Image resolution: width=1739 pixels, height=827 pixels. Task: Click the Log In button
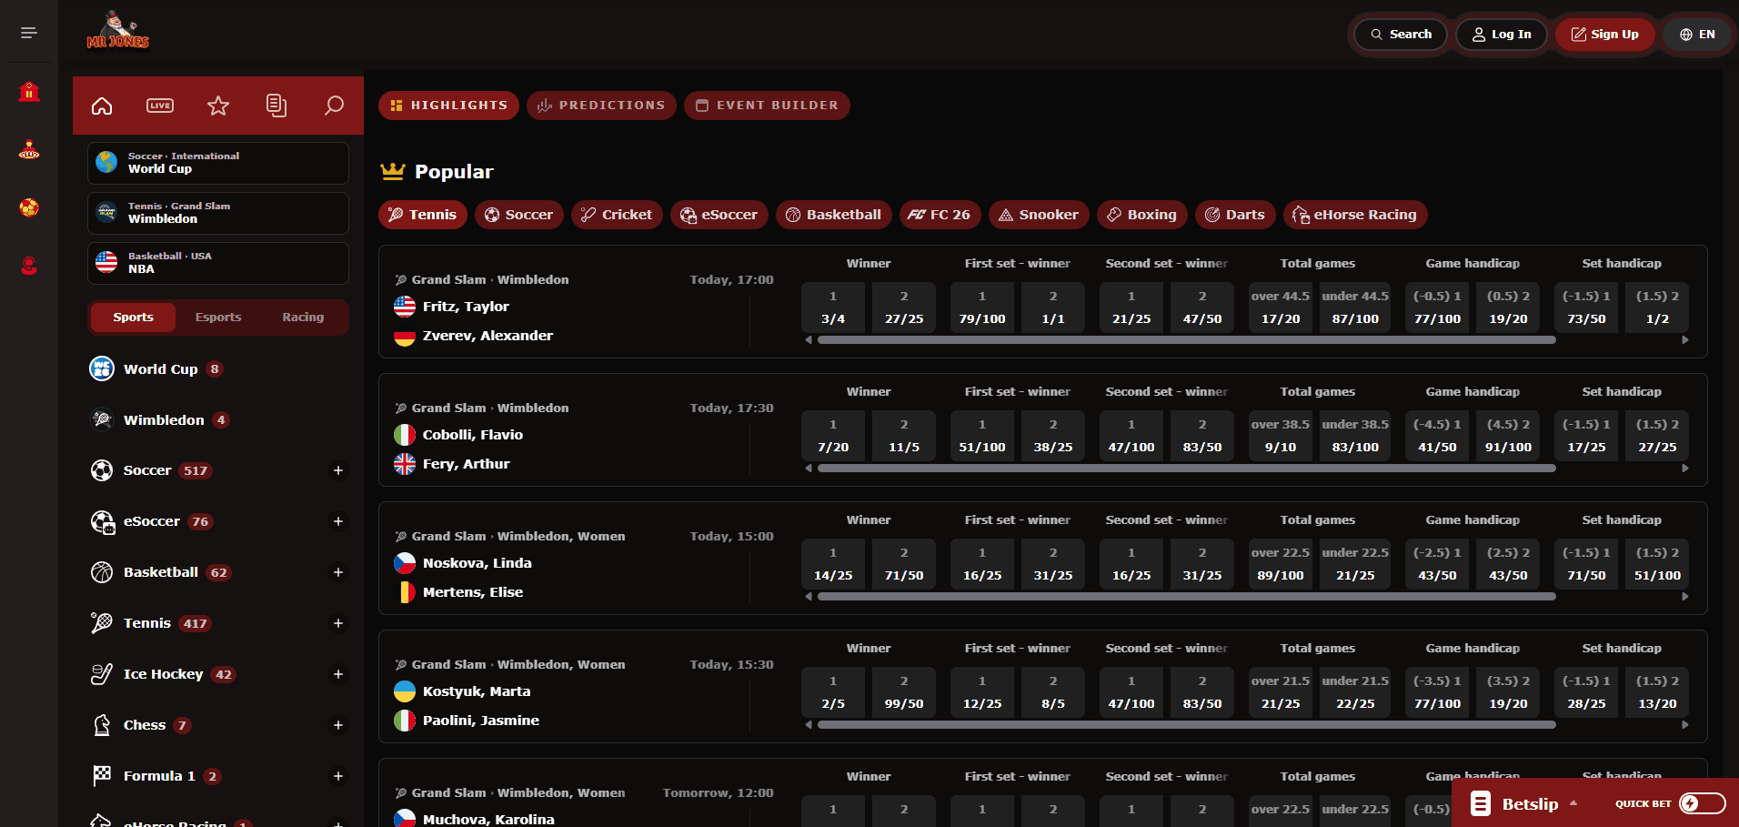click(x=1502, y=35)
